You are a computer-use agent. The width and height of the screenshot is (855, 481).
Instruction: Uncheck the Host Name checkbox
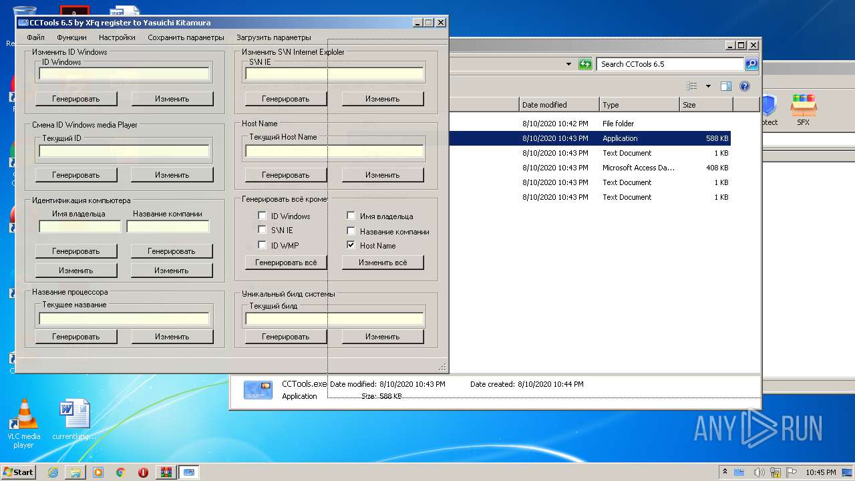351,245
